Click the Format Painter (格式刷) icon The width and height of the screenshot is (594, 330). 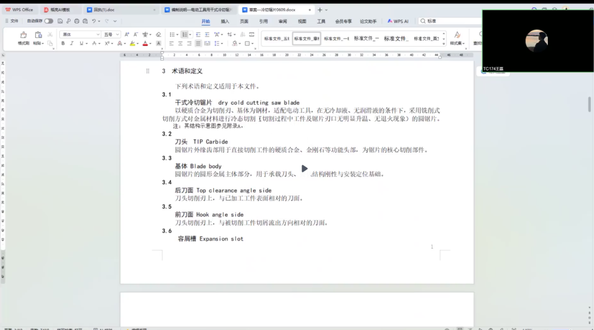pyautogui.click(x=23, y=35)
